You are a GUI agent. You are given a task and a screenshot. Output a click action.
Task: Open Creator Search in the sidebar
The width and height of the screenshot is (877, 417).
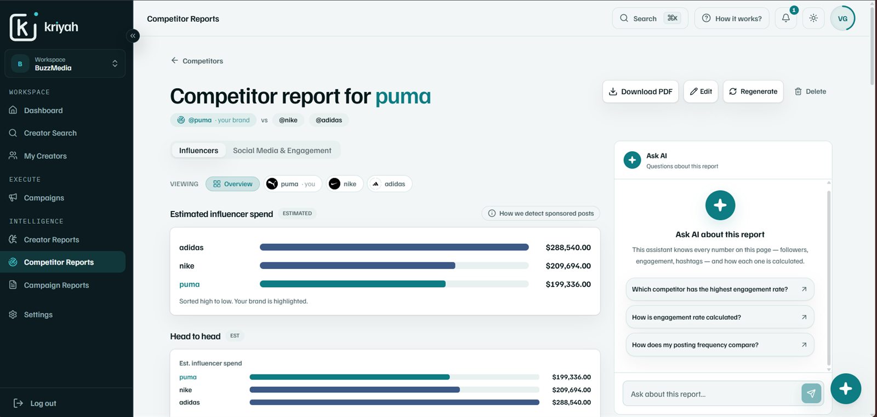tap(63, 133)
